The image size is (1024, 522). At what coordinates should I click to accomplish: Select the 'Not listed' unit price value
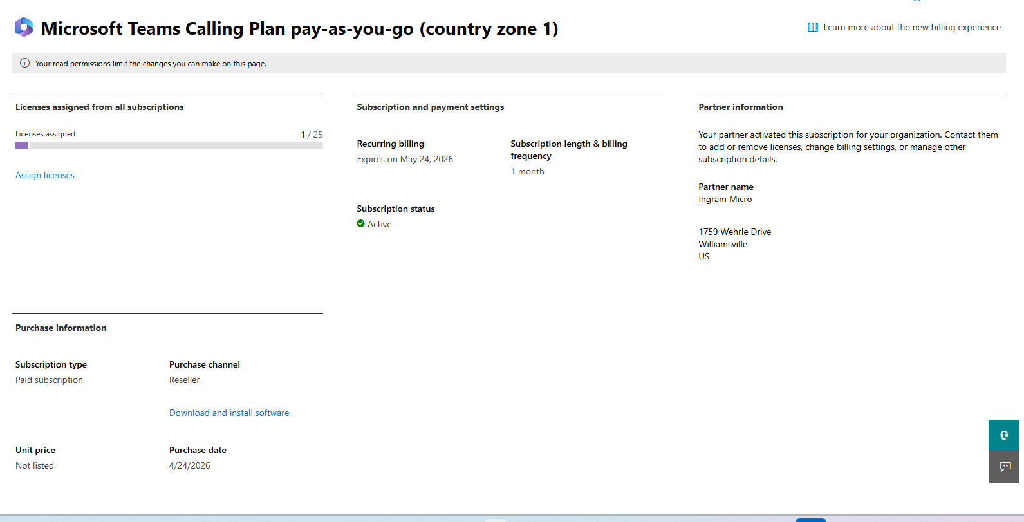(x=35, y=465)
